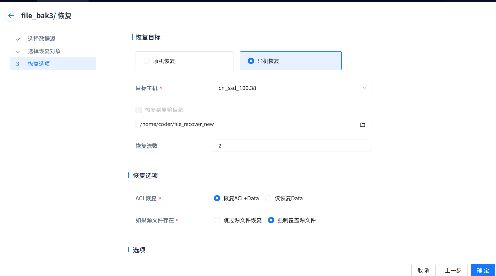Click the file_bak3/ 恢复 page title
The image size is (496, 276).
(x=46, y=16)
